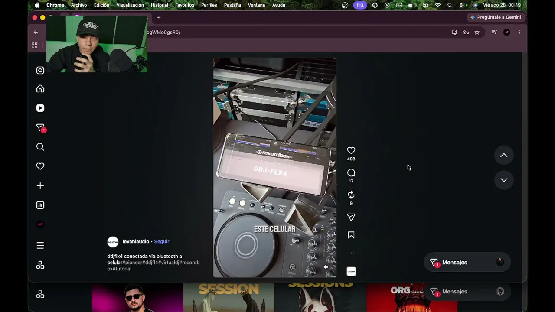The height and width of the screenshot is (312, 555).
Task: Click the Chrome back arrow
Action: (36, 32)
